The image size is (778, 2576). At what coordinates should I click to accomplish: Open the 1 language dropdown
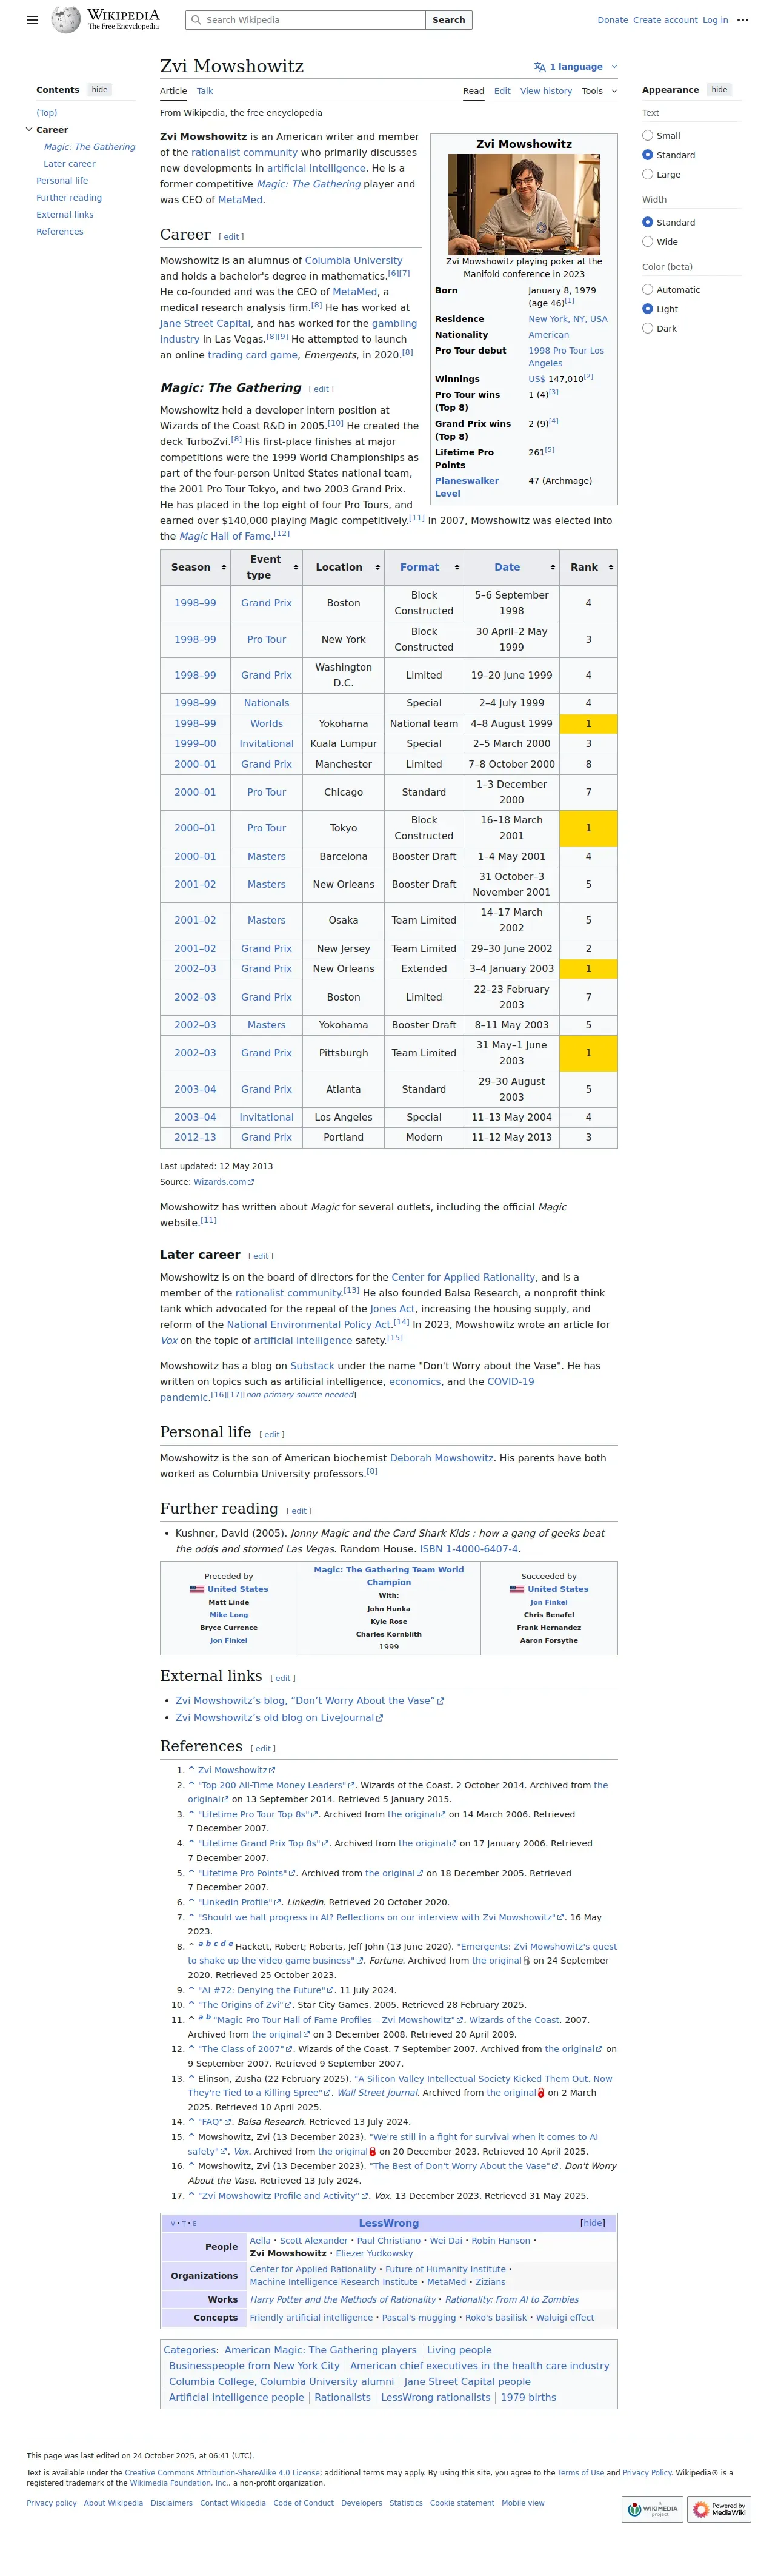tap(575, 67)
